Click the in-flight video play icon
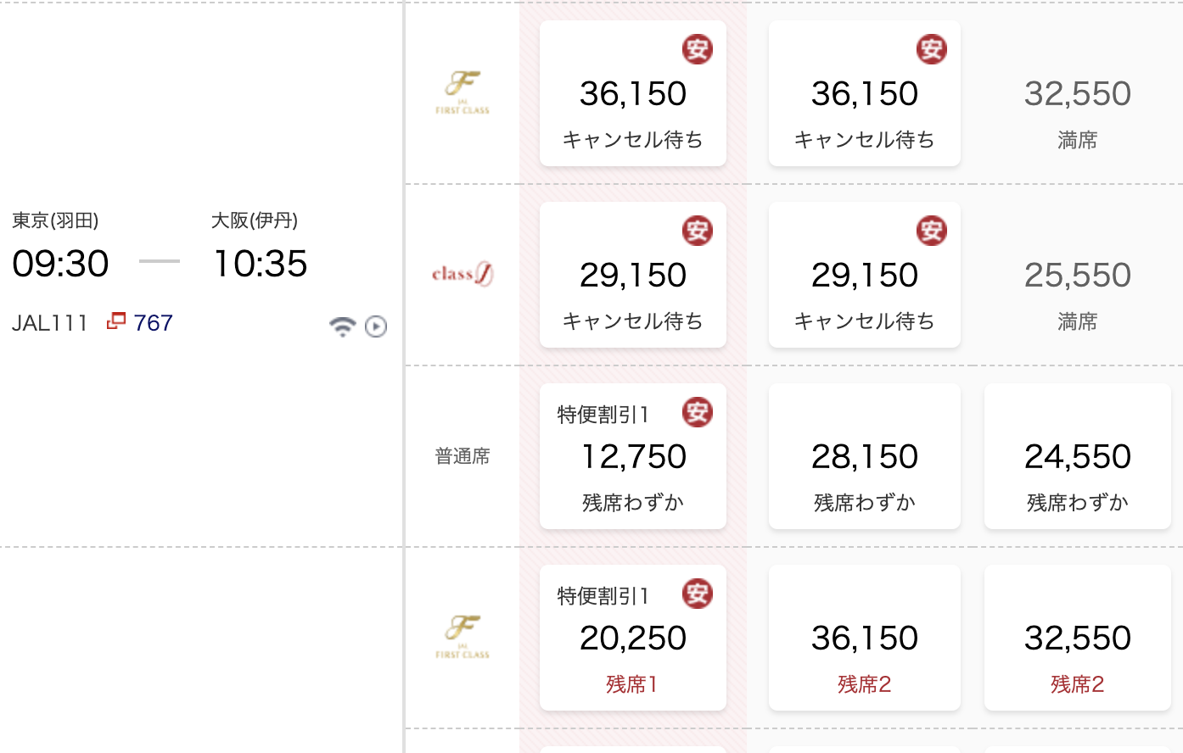This screenshot has width=1183, height=753. (x=376, y=326)
